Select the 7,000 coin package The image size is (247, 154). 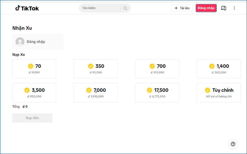96,93
